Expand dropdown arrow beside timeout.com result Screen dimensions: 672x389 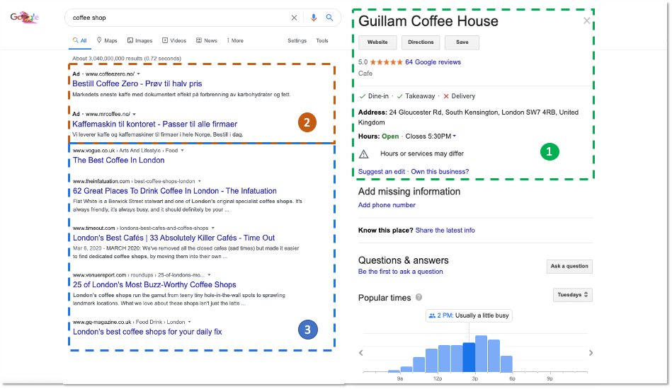[213, 228]
